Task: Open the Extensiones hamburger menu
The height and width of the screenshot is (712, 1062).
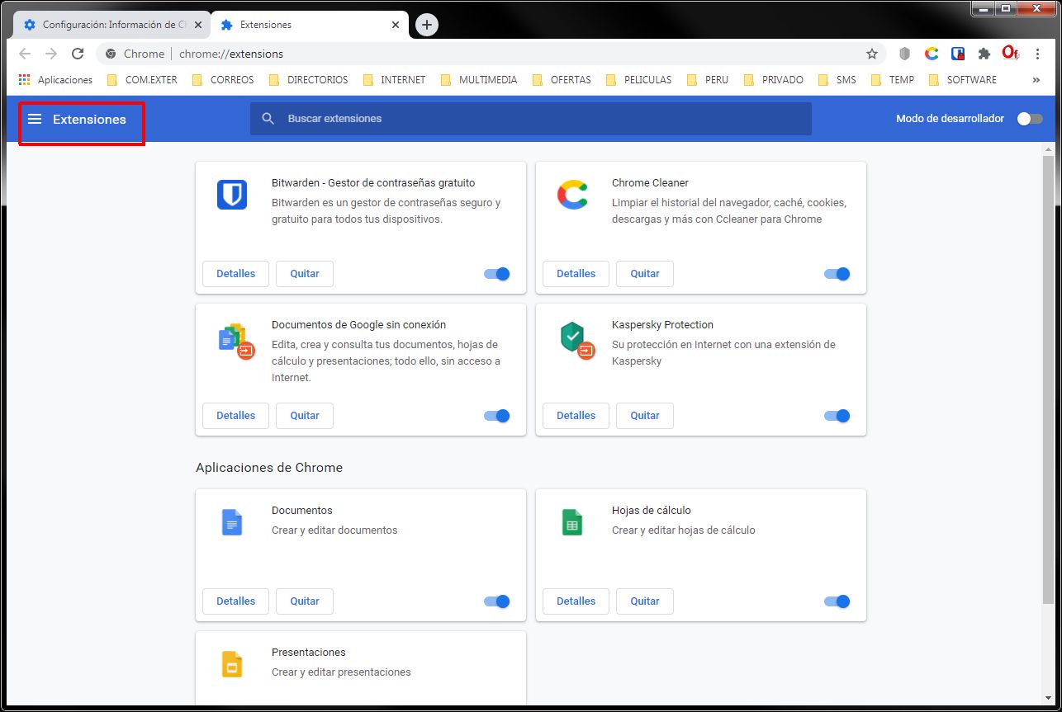Action: click(x=35, y=119)
